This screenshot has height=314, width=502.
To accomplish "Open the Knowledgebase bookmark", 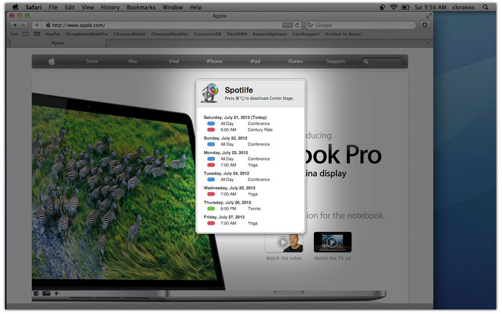I will click(x=270, y=34).
